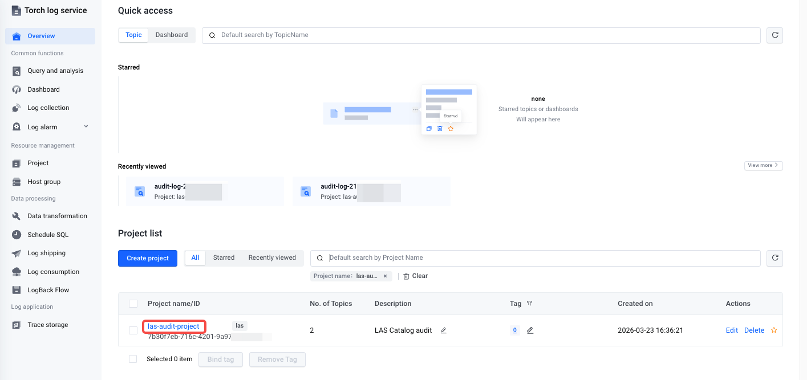This screenshot has height=380, width=807.
Task: Remove the Project name filter chip
Action: (x=385, y=276)
